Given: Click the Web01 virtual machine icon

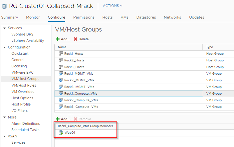Looking at the screenshot, I should click(61, 133).
